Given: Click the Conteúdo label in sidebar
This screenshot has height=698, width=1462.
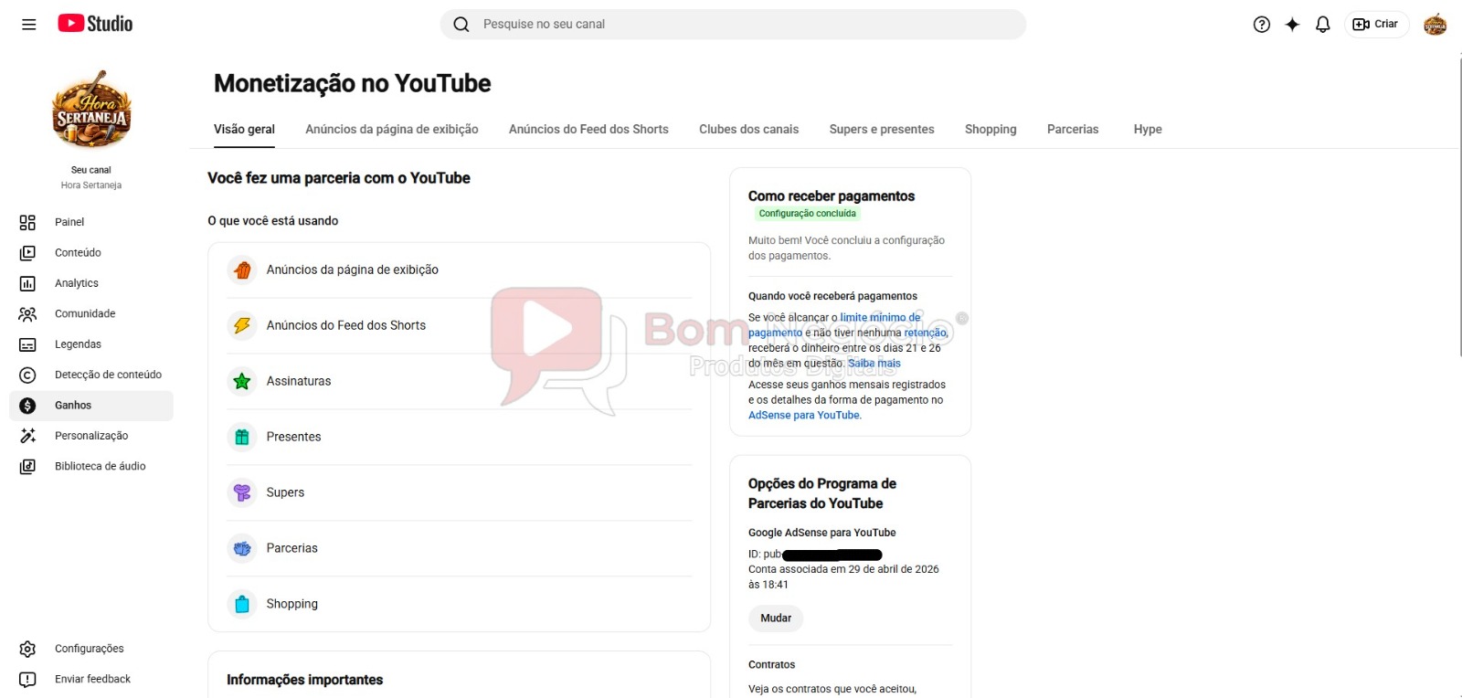Looking at the screenshot, I should coord(78,253).
